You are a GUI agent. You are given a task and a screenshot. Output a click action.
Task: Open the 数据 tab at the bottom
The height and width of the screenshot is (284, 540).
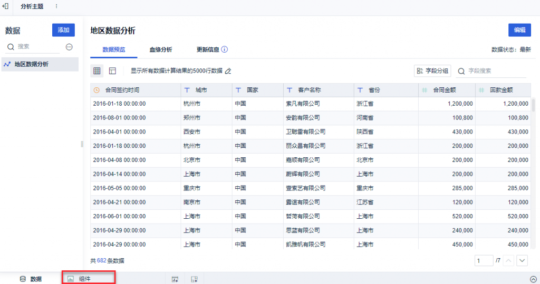click(x=31, y=279)
